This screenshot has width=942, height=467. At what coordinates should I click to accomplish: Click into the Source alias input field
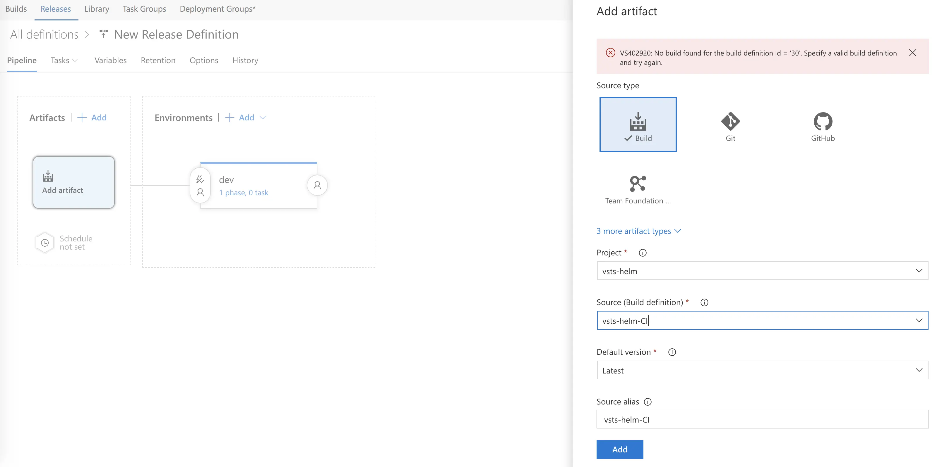click(x=763, y=419)
